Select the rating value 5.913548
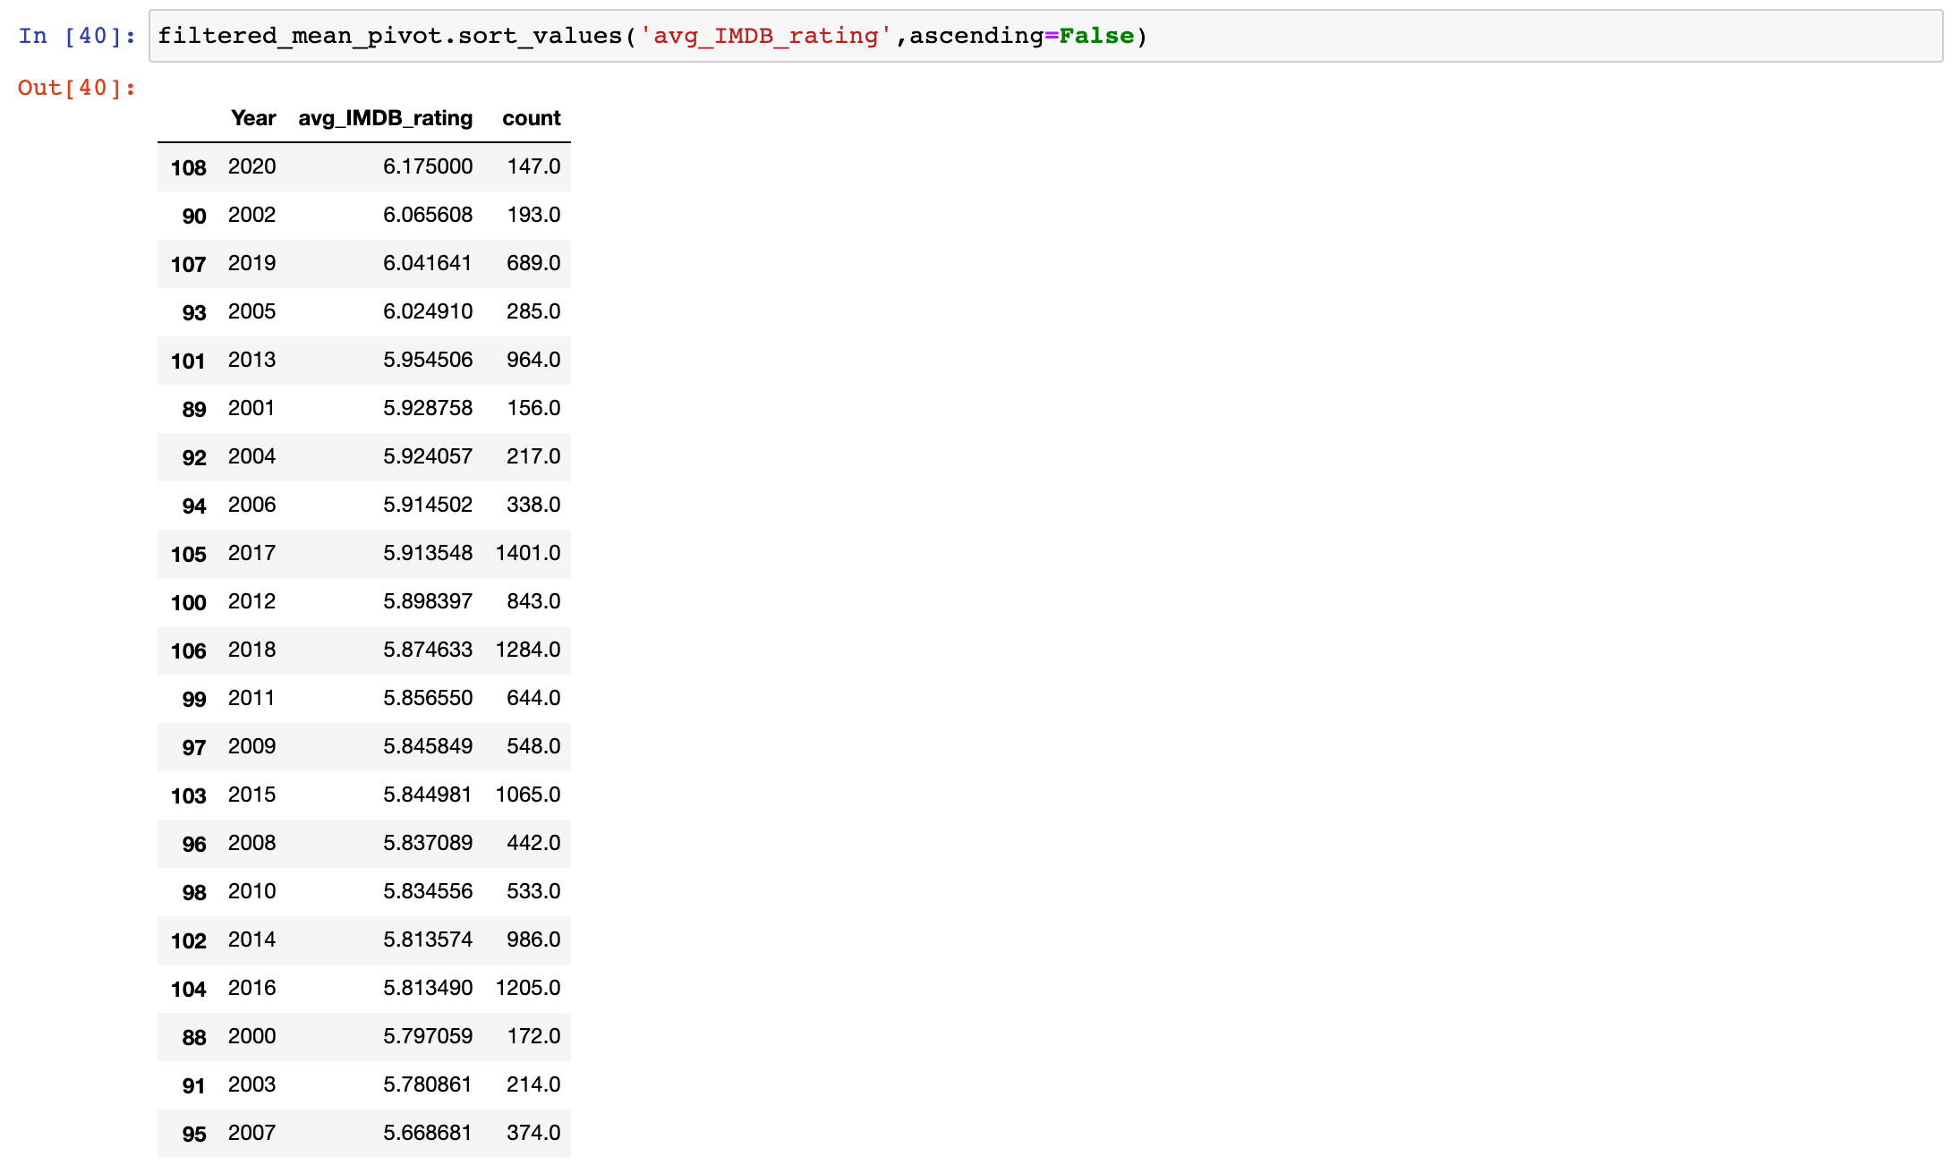Image resolution: width=1960 pixels, height=1165 pixels. click(x=428, y=553)
